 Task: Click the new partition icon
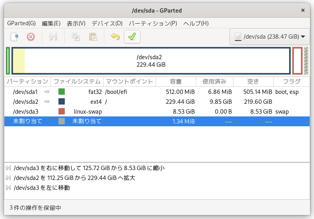click(x=15, y=37)
